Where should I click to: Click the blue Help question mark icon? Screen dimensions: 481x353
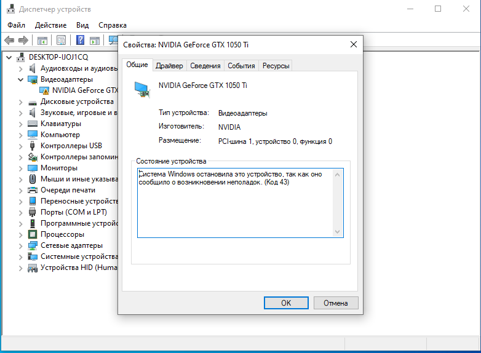pyautogui.click(x=80, y=41)
